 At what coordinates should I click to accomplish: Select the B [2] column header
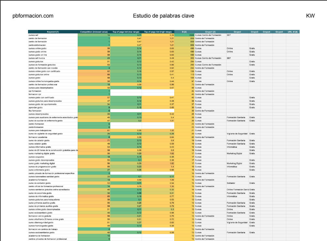[x=184, y=32]
